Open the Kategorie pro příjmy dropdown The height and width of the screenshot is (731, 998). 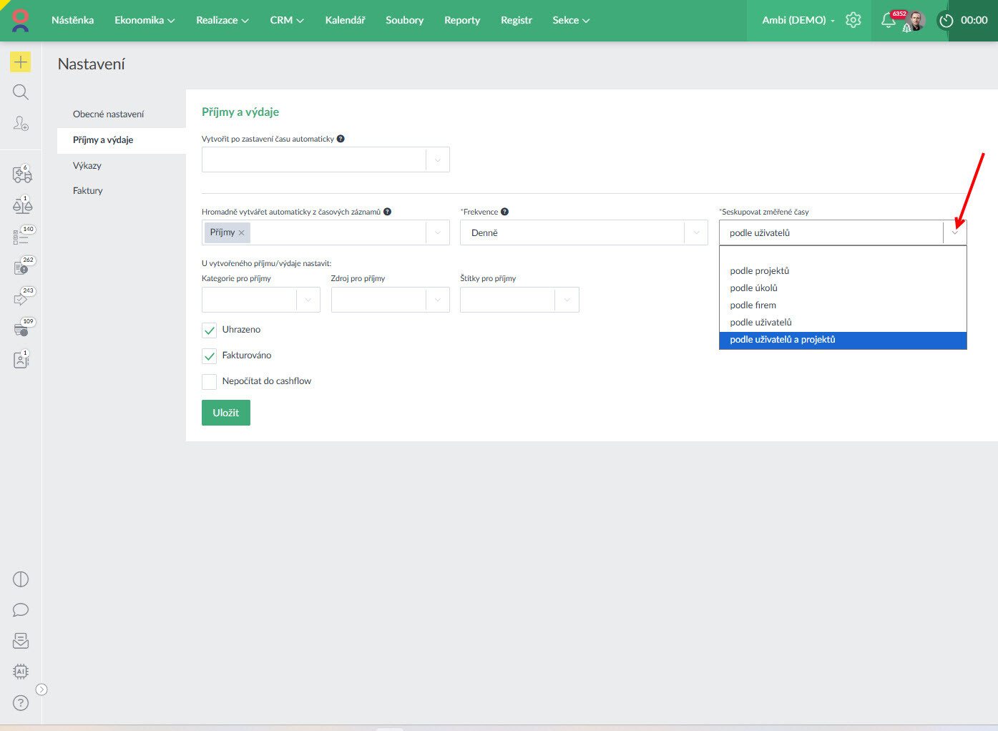(x=308, y=300)
